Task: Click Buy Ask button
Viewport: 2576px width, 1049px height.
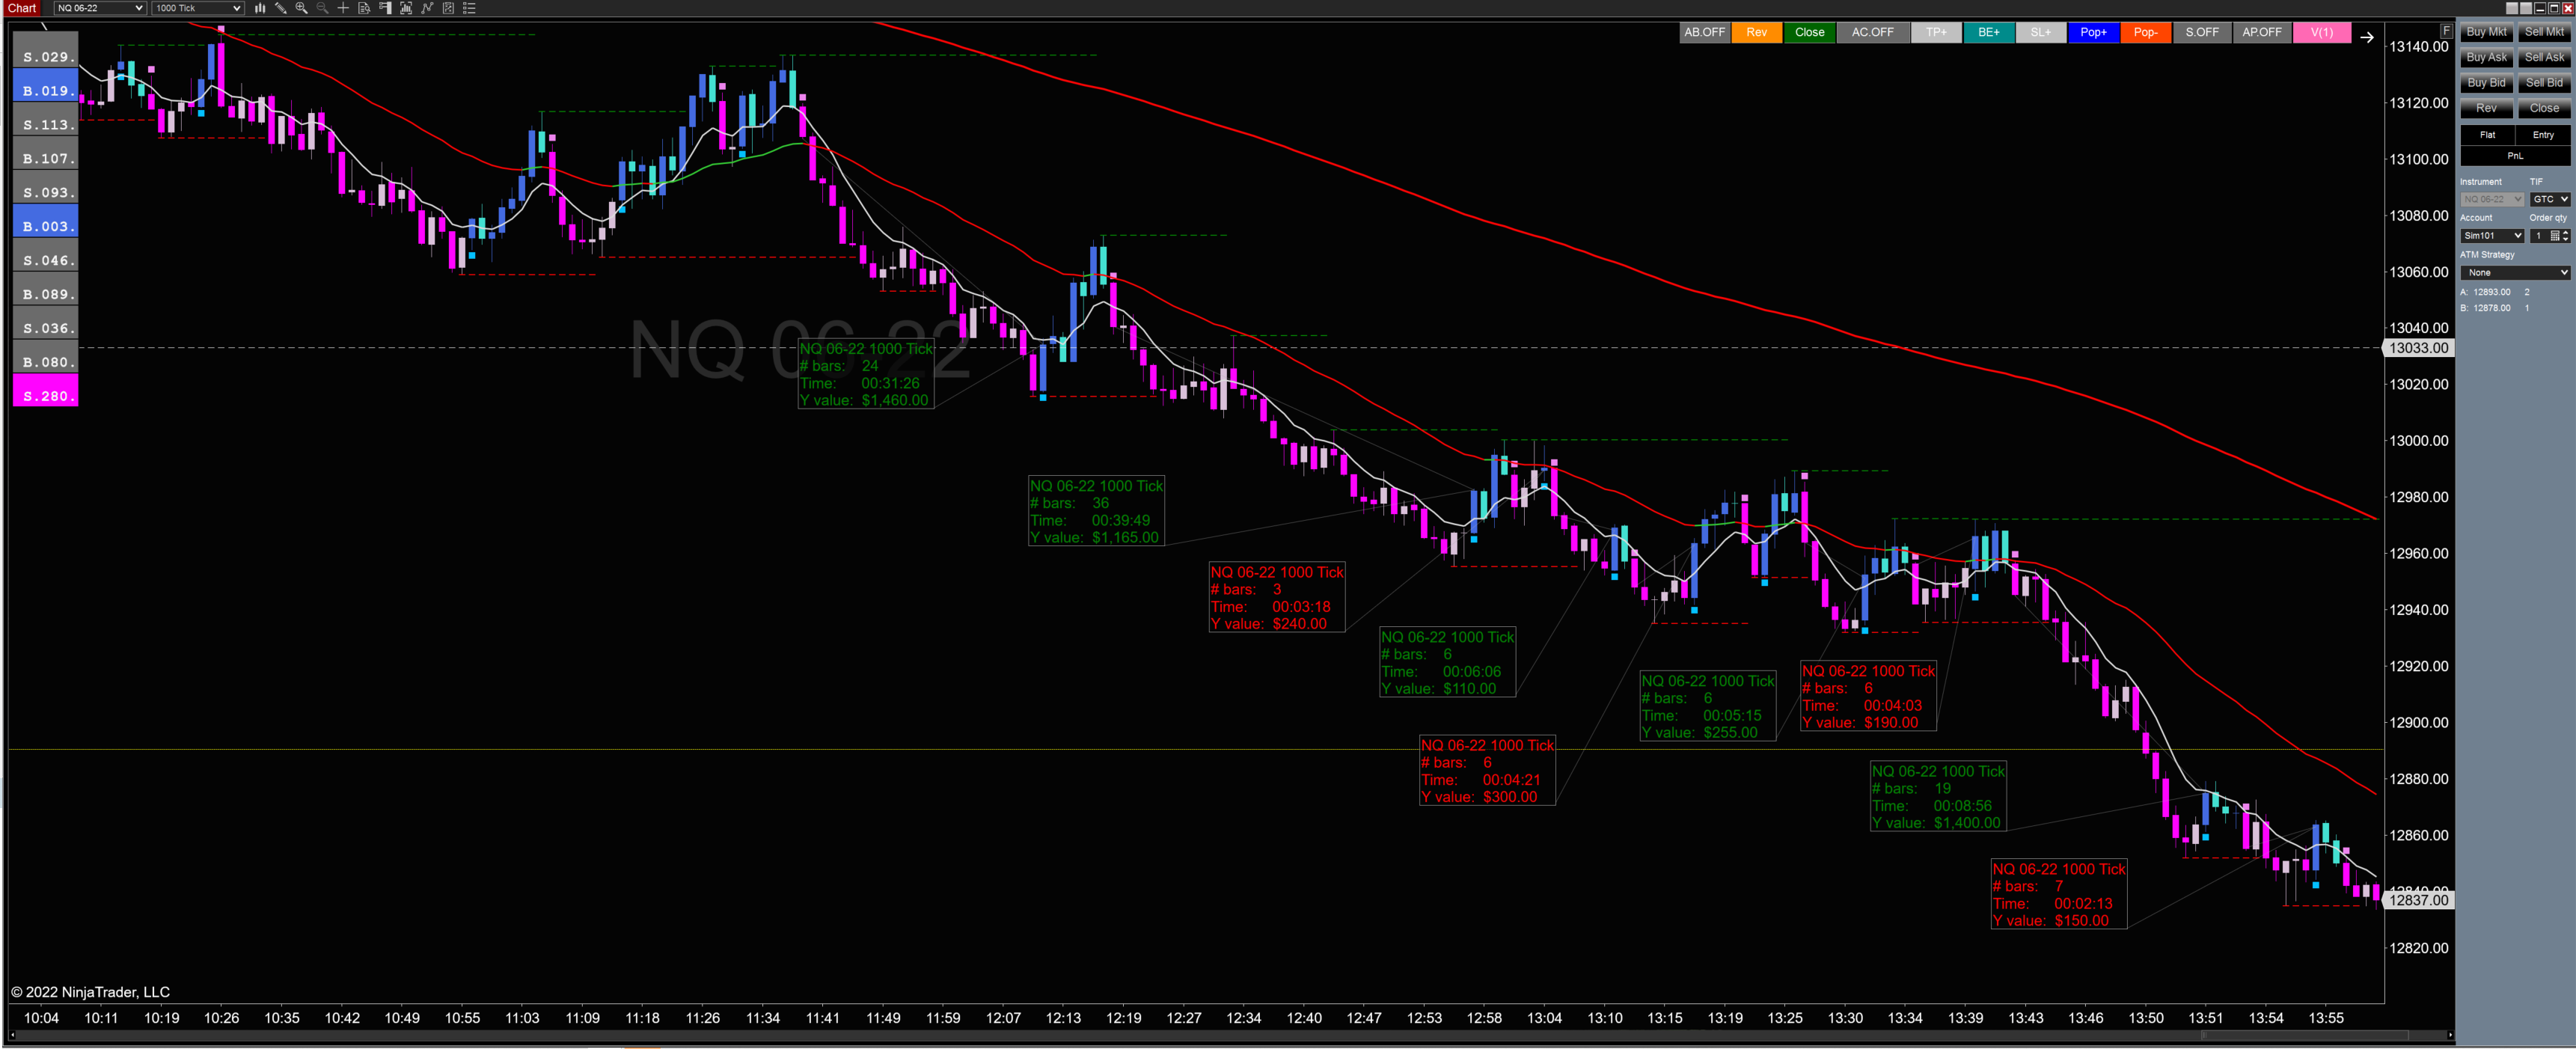Action: [x=2486, y=57]
